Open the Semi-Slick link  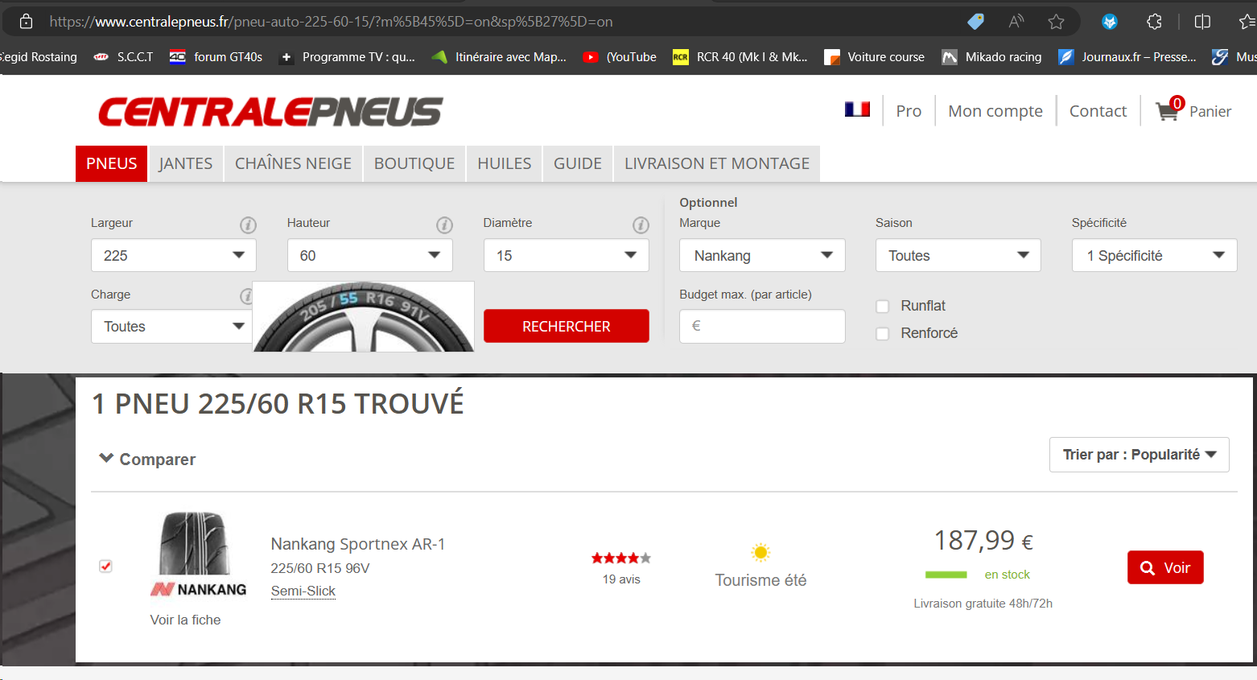click(303, 591)
